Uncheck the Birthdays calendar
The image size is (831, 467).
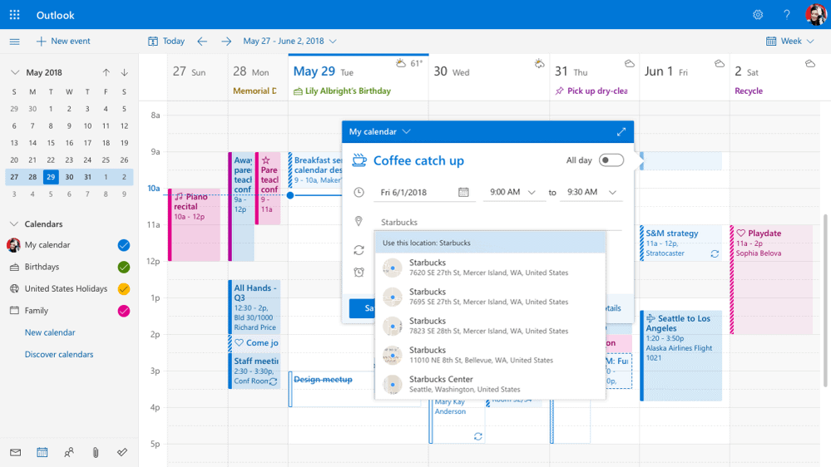pyautogui.click(x=123, y=267)
